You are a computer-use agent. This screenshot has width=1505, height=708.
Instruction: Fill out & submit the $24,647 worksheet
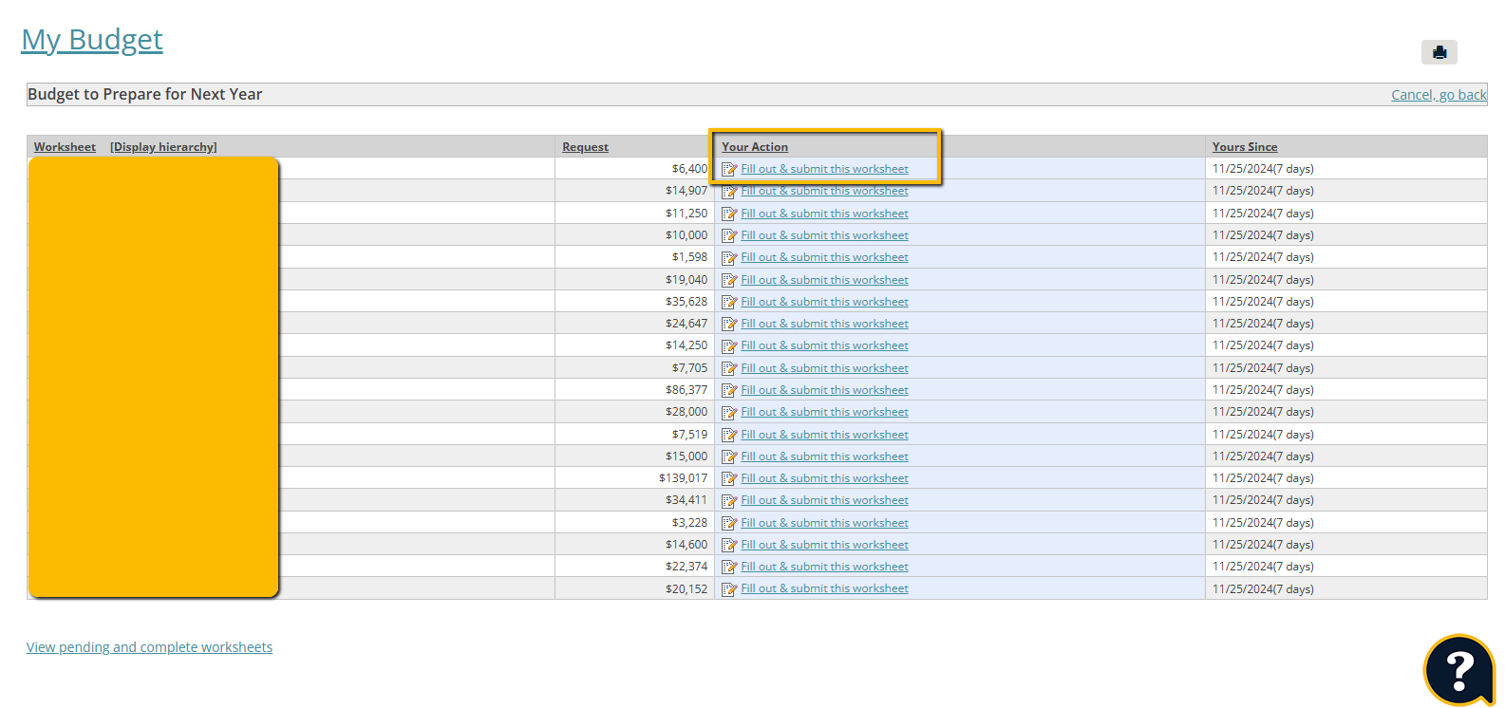tap(824, 324)
